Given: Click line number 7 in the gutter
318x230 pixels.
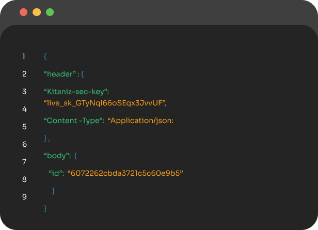Looking at the screenshot, I should coord(24,162).
